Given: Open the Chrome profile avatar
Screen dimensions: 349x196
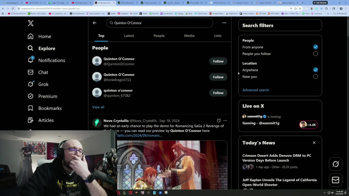Looking at the screenshot, I should coord(341,8).
